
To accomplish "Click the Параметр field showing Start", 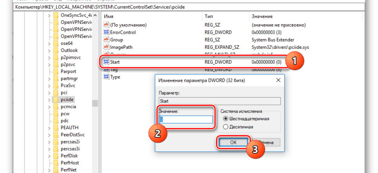I will [x=219, y=101].
